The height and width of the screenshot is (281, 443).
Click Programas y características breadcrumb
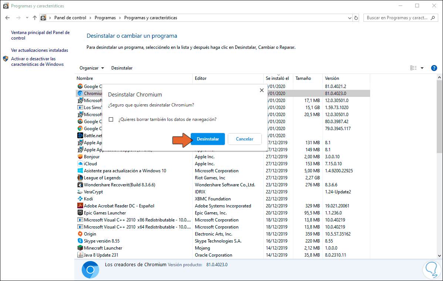click(151, 18)
